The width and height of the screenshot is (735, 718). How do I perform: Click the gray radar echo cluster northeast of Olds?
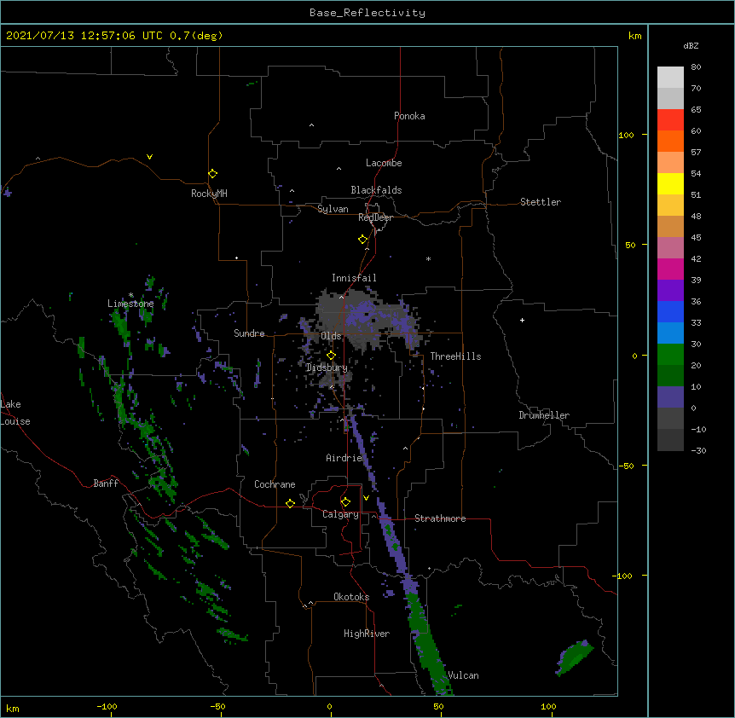click(370, 319)
